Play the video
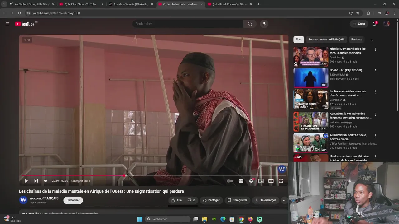399x224 pixels. (26, 181)
